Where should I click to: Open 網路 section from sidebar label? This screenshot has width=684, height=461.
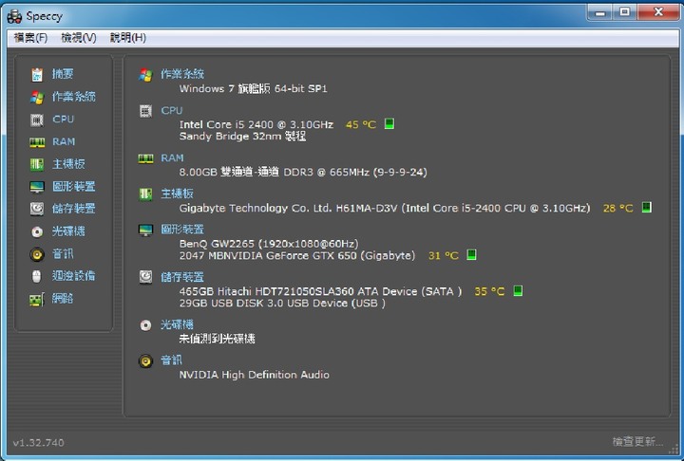[x=63, y=299]
